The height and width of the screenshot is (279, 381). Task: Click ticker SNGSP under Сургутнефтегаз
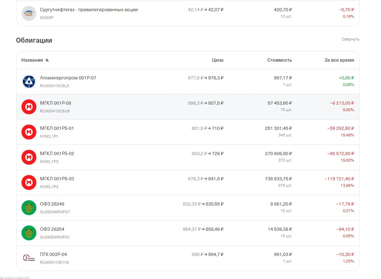click(x=47, y=18)
